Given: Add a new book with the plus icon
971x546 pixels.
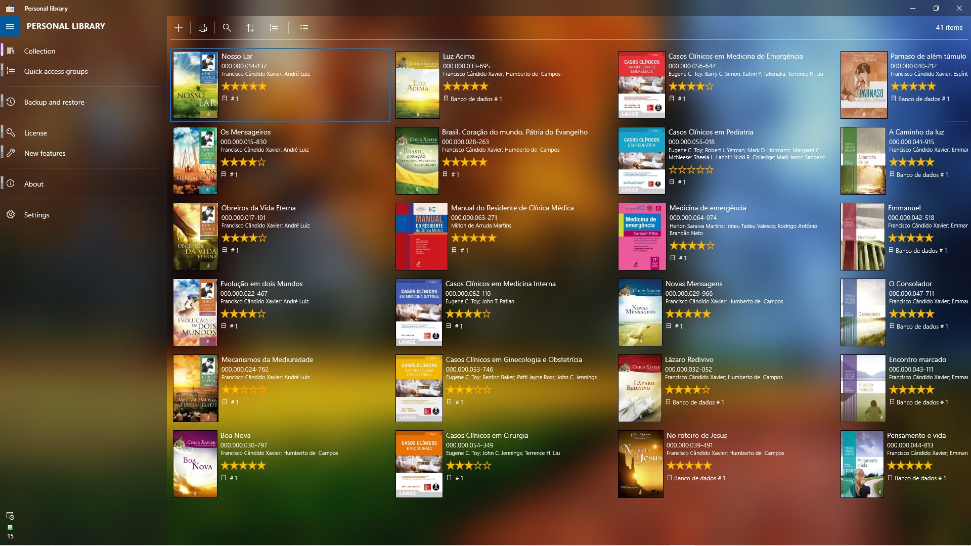Looking at the screenshot, I should click(178, 28).
